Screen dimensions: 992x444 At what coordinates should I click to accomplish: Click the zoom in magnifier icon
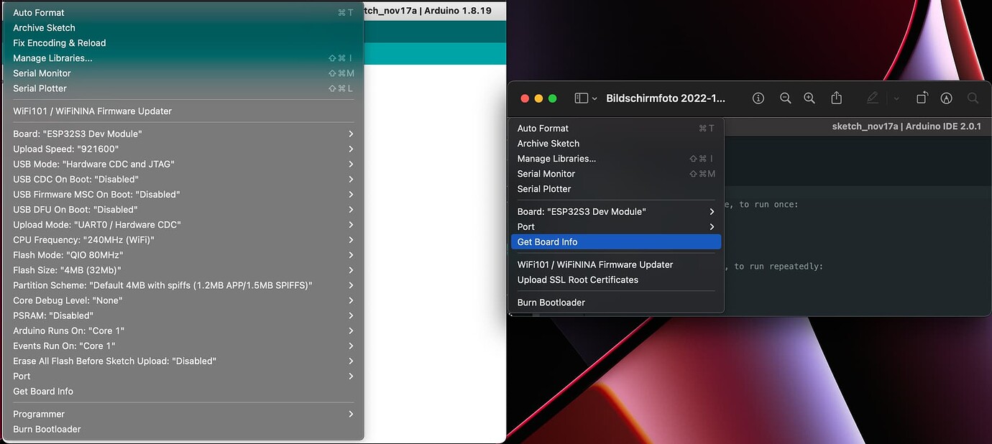coord(809,98)
